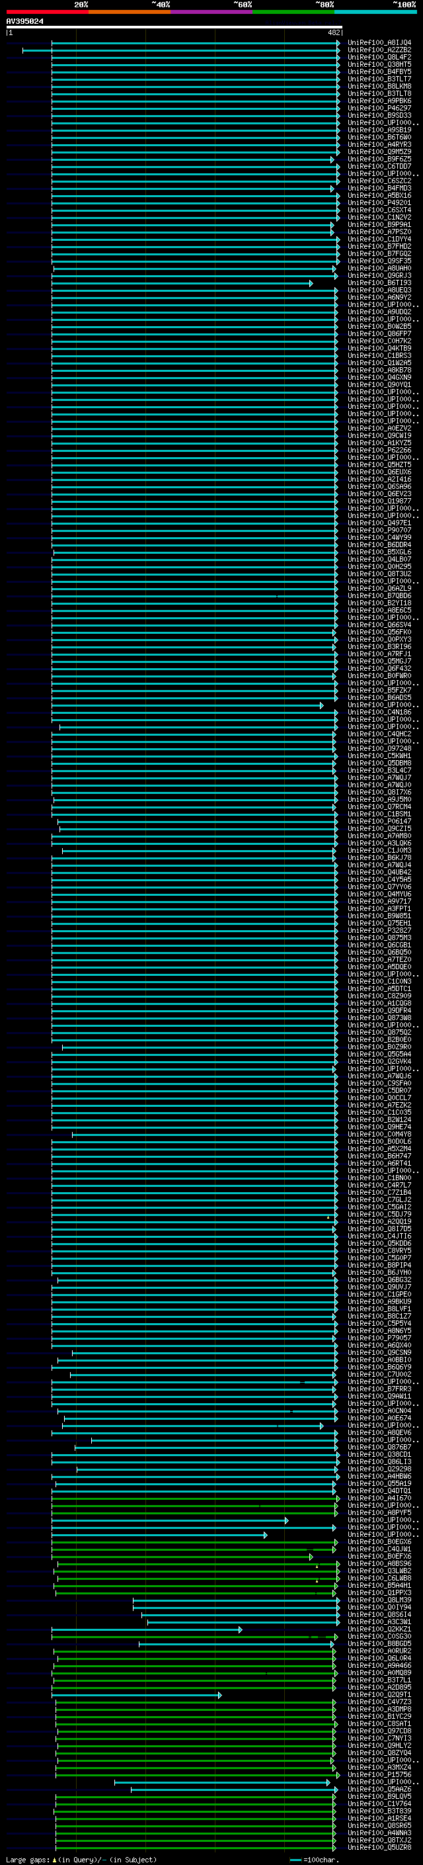Select hit label UniRef100_Q8LM39
Viewport: 423px width, 1865px height.
pos(379,1599)
